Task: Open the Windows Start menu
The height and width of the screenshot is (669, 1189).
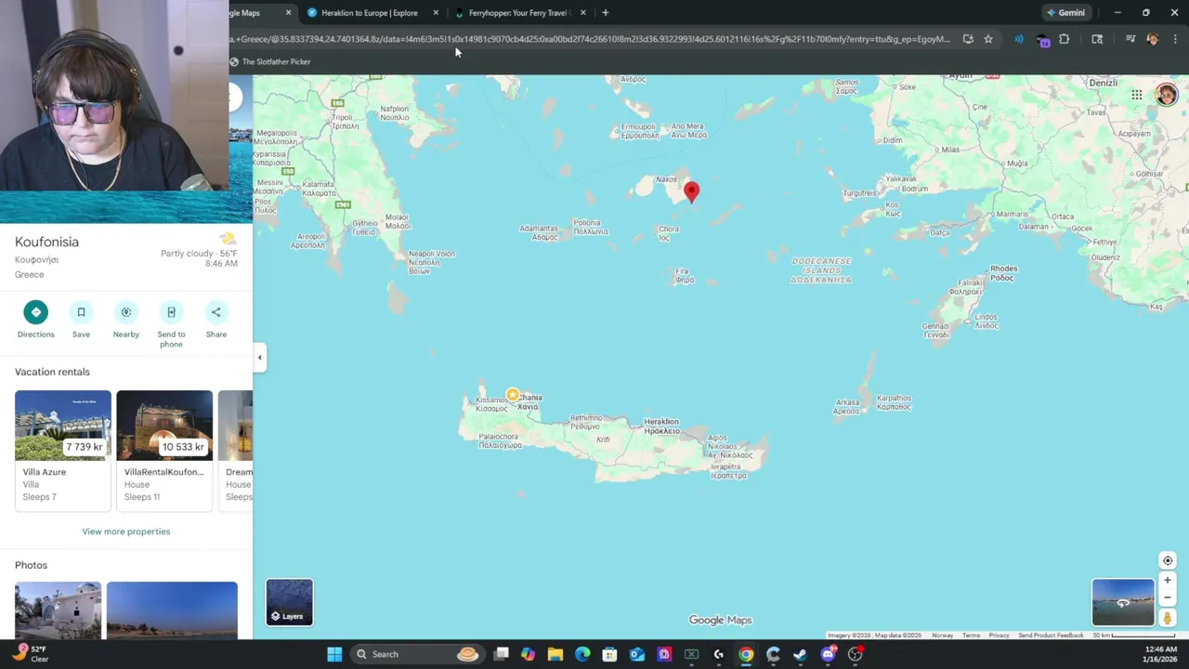Action: (334, 654)
